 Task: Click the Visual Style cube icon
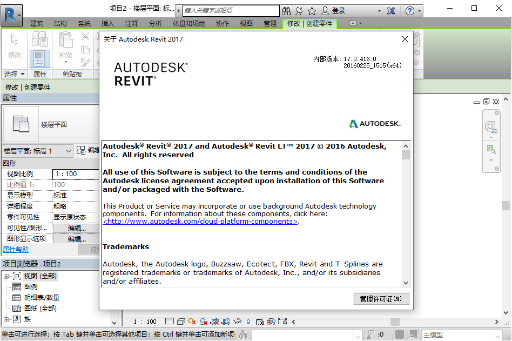click(181, 322)
